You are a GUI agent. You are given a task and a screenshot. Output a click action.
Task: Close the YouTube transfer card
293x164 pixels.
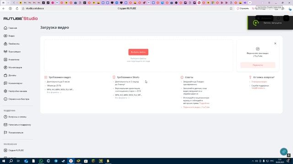point(275,43)
